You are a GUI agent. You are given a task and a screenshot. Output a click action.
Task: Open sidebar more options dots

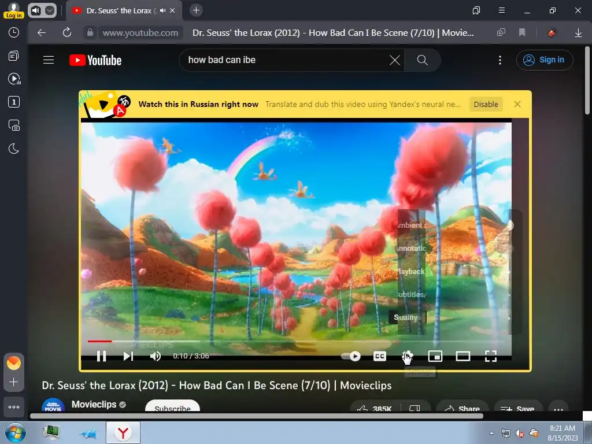(14, 407)
